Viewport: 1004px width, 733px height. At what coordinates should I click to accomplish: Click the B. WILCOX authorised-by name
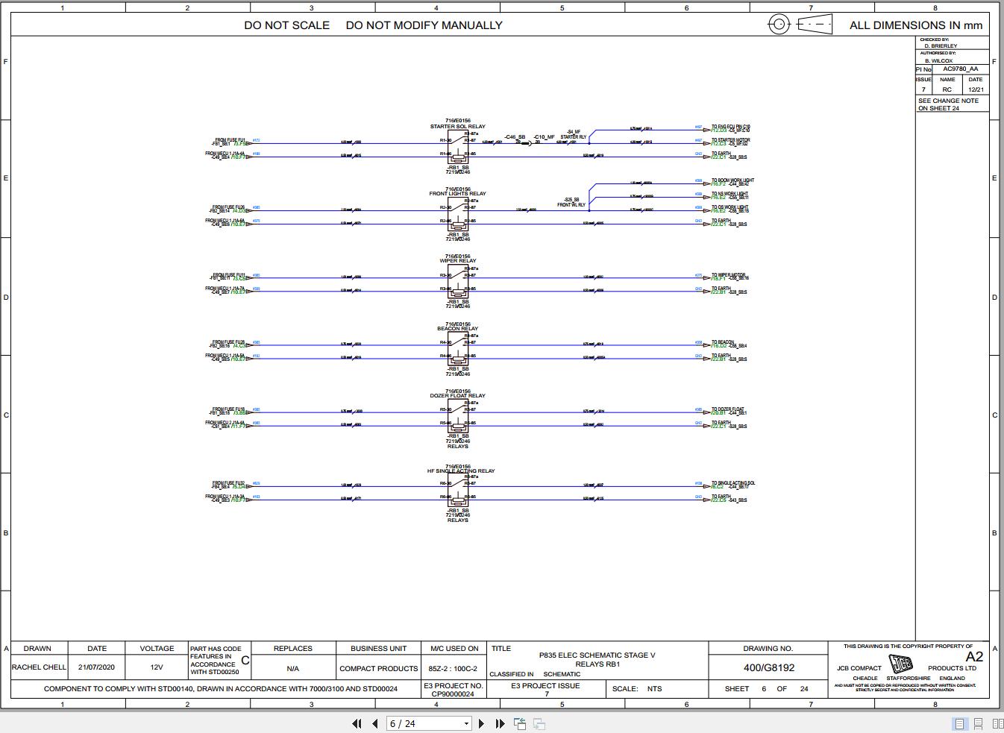click(x=938, y=61)
